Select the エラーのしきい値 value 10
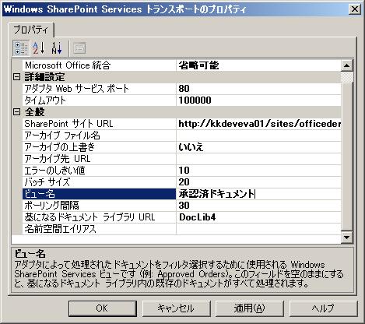 (x=258, y=171)
